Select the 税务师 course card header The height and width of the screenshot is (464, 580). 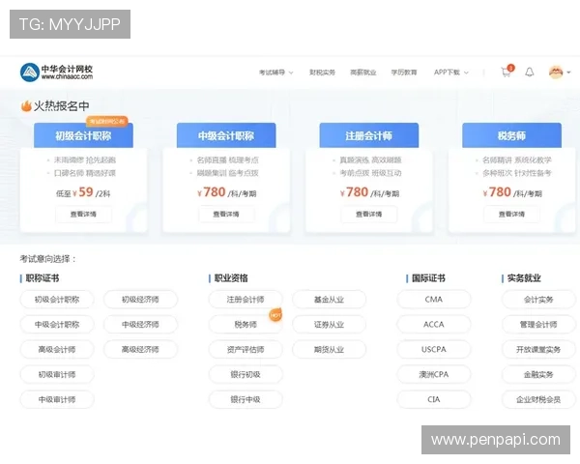pos(511,135)
